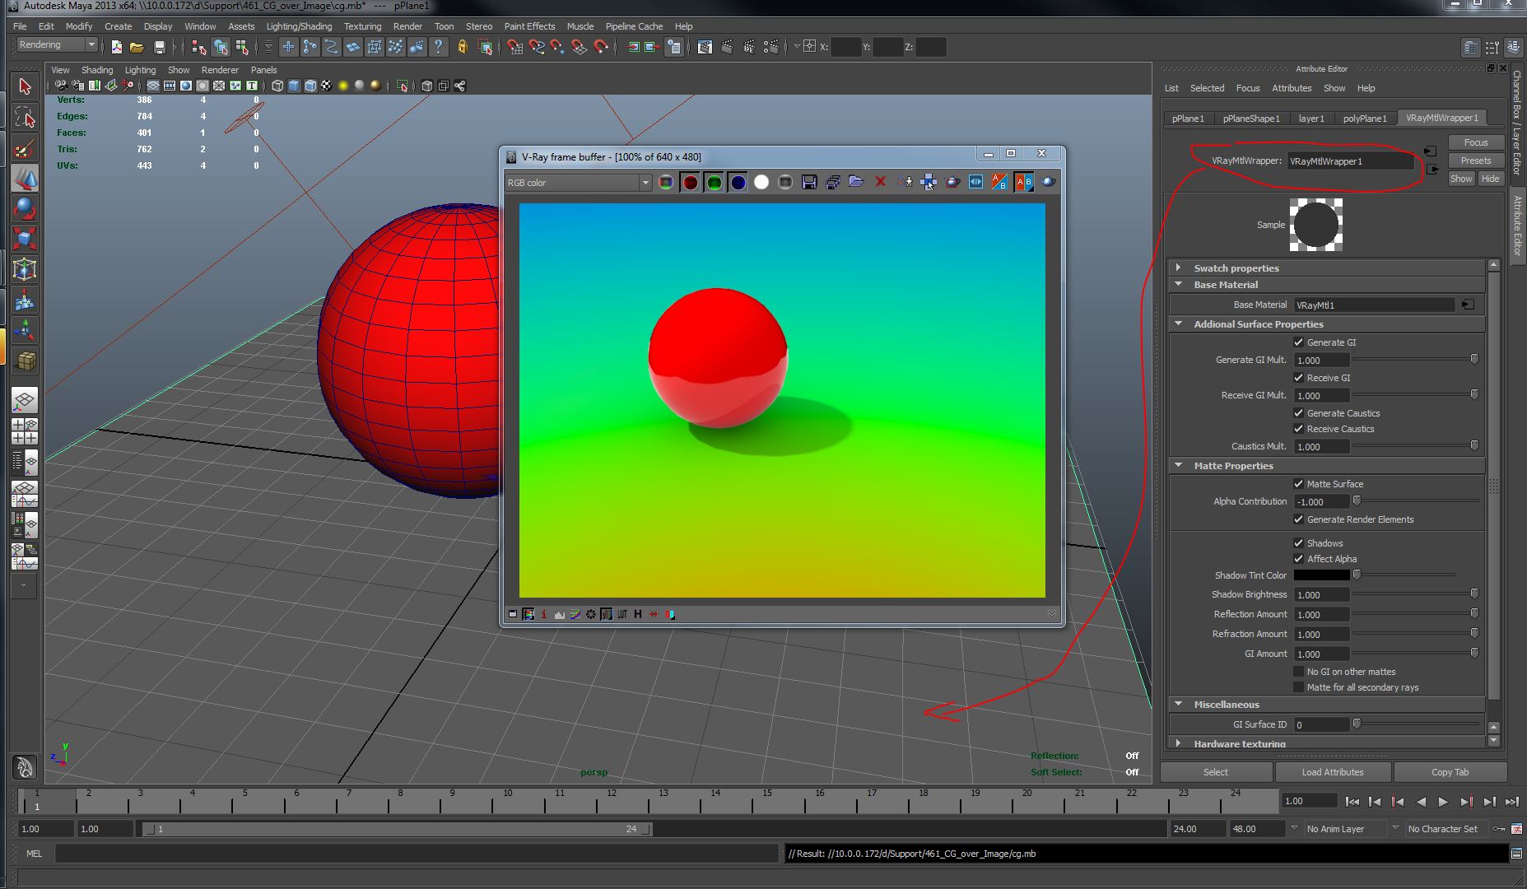Click the Presets button

click(1475, 161)
